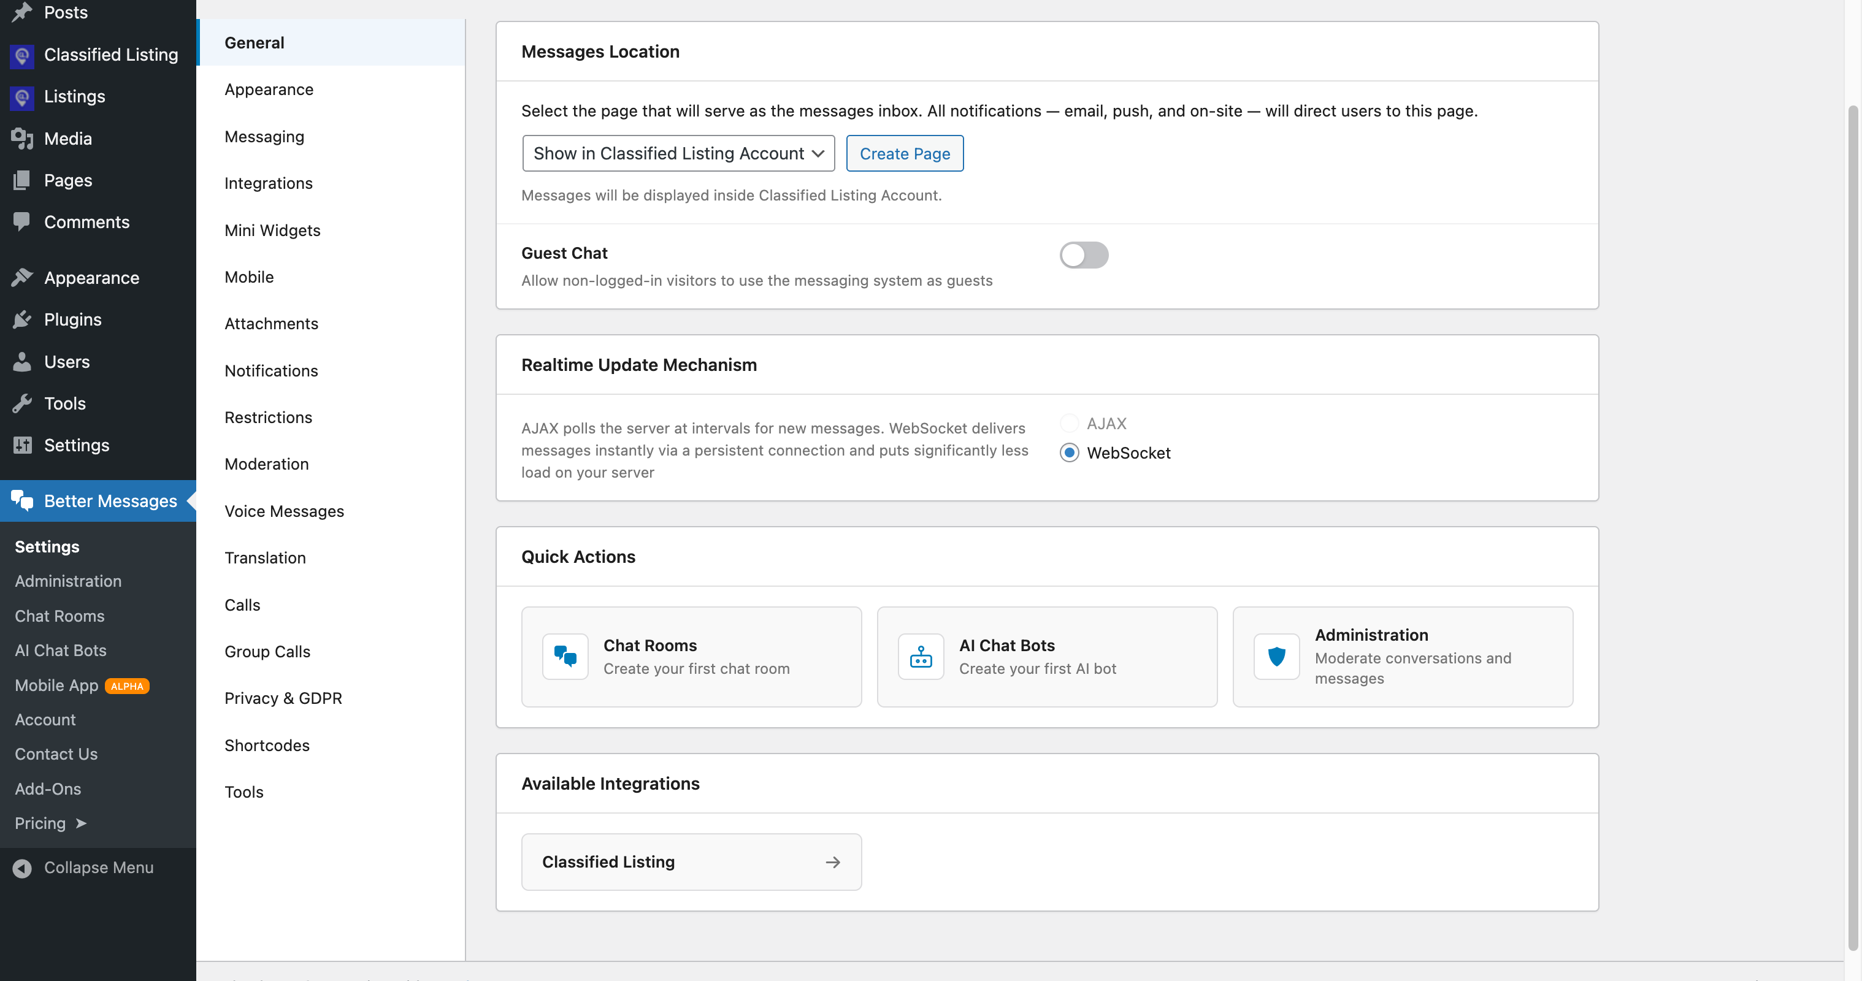This screenshot has width=1862, height=981.
Task: Open the Privacy & GDPR tab
Action: [331, 698]
